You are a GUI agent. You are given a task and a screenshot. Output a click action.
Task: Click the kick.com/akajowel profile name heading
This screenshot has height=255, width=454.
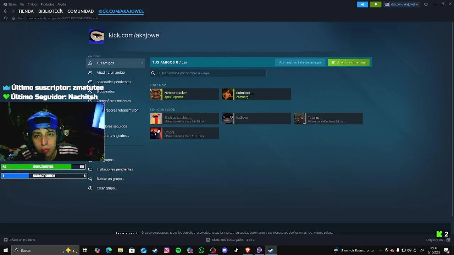tap(134, 35)
